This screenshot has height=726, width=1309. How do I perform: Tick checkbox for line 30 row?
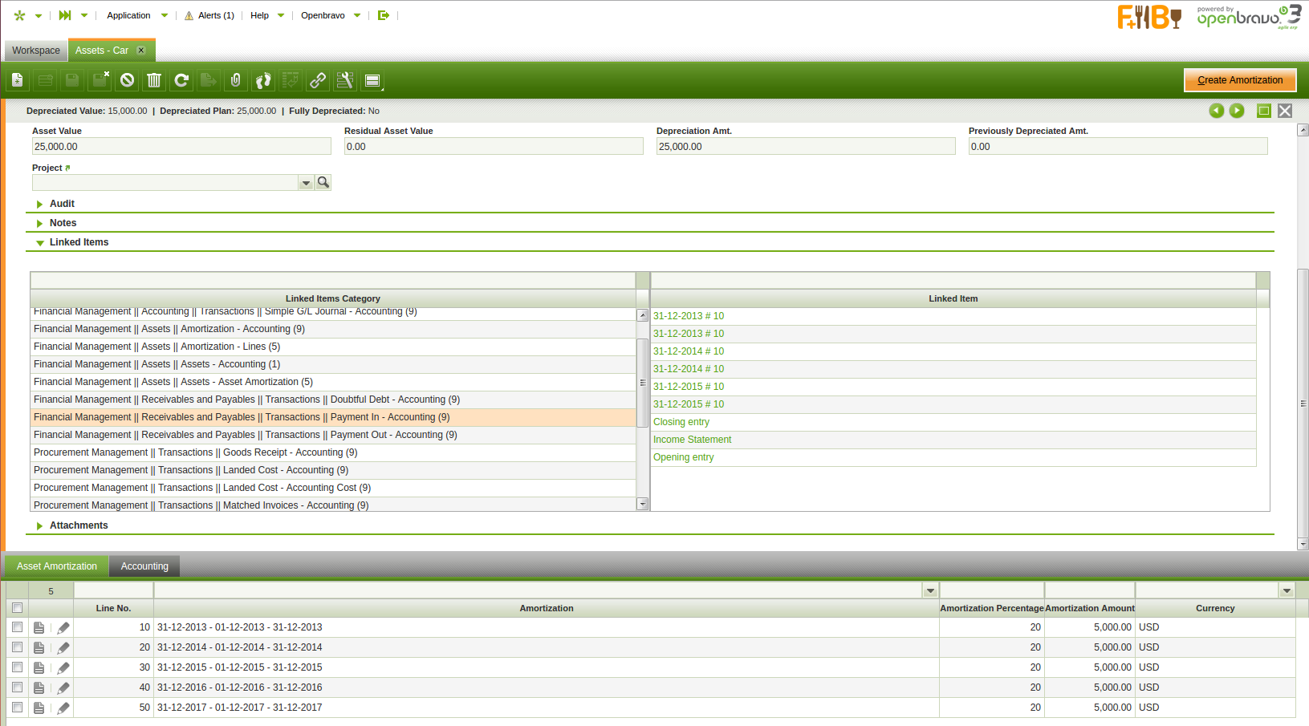(17, 667)
